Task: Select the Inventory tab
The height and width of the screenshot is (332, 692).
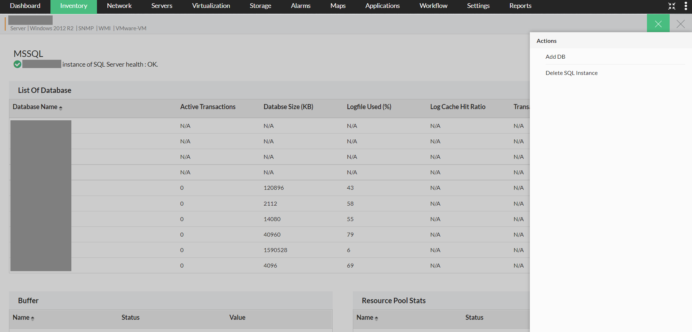Action: [x=74, y=6]
